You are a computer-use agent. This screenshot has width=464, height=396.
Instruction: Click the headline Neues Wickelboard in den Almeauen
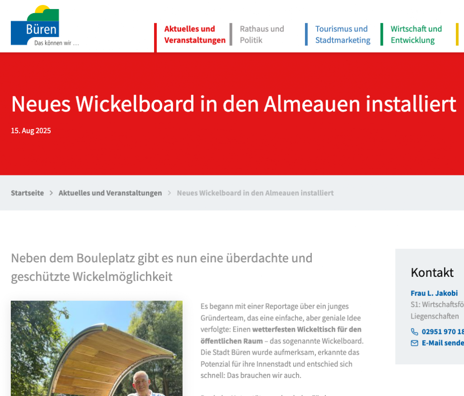pyautogui.click(x=233, y=104)
